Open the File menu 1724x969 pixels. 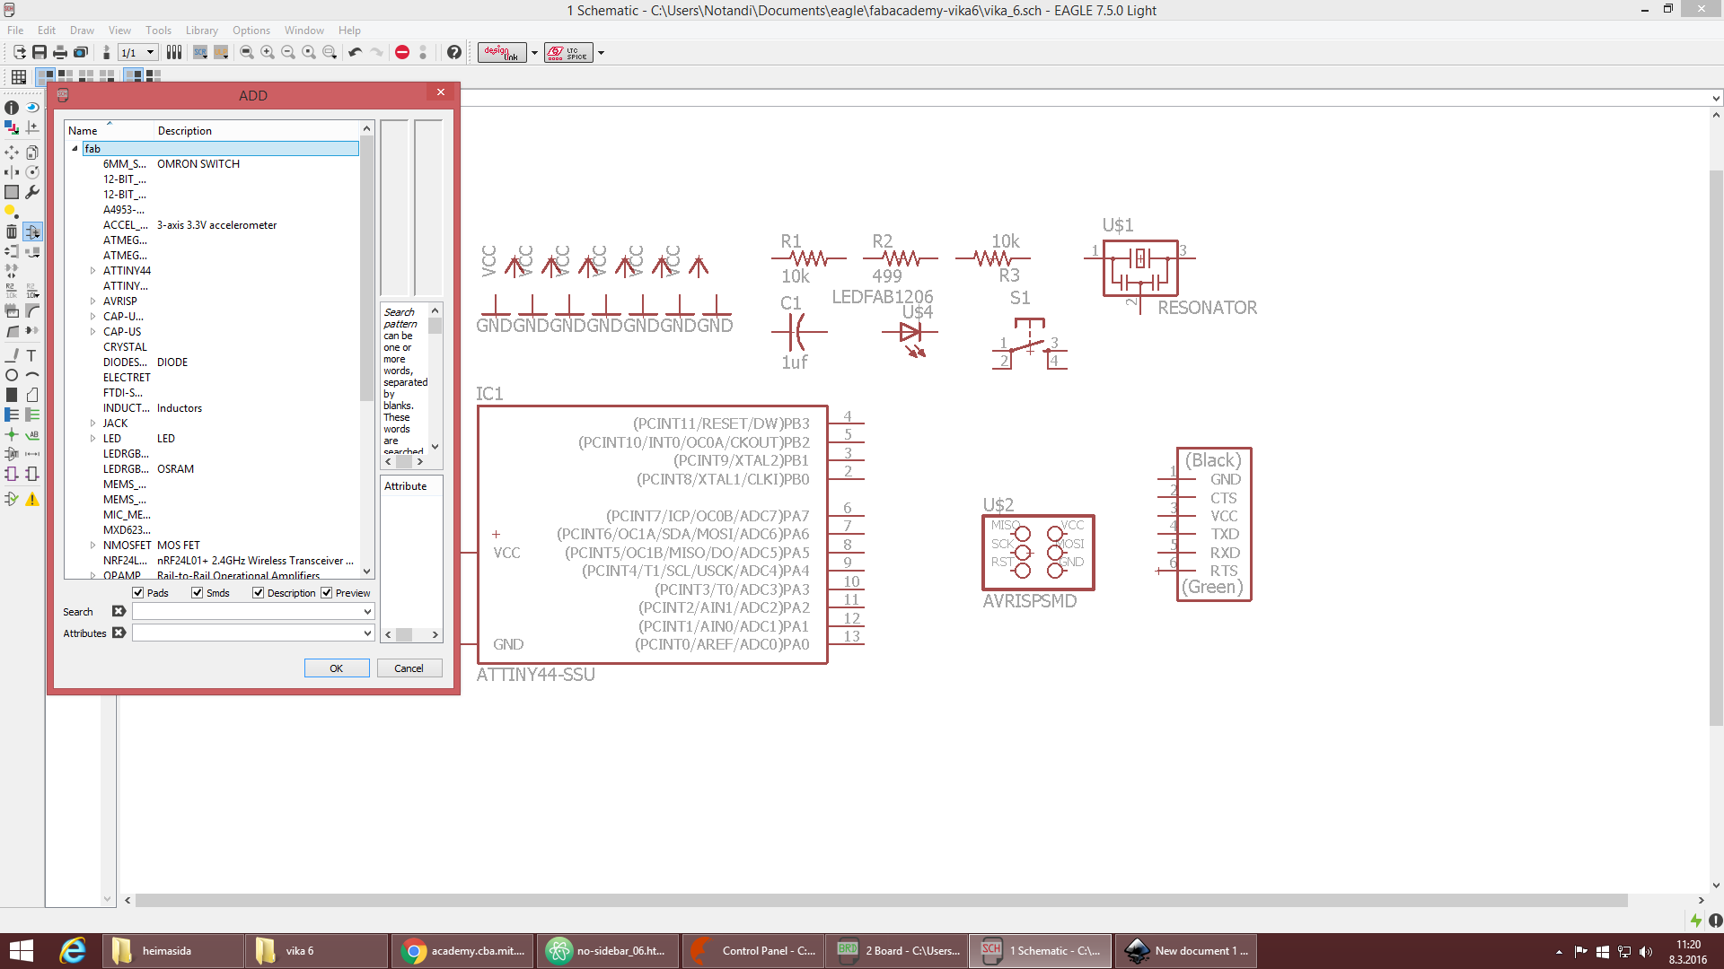pyautogui.click(x=15, y=30)
